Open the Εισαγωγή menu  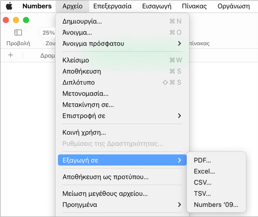157,6
